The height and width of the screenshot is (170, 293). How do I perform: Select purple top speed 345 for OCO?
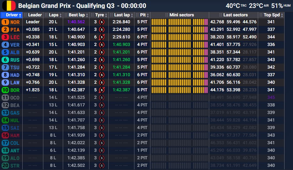tap(271, 97)
